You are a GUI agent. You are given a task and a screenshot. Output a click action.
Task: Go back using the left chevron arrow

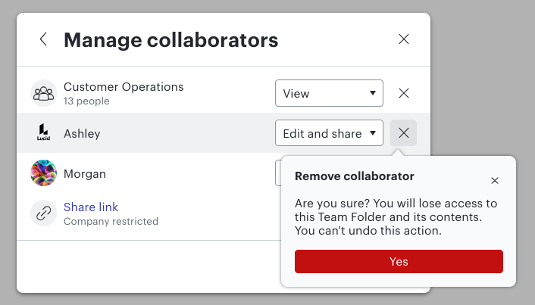43,39
